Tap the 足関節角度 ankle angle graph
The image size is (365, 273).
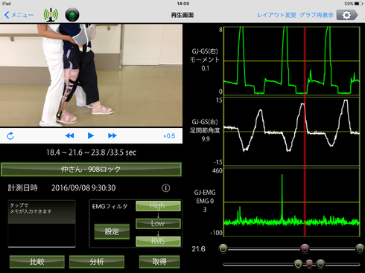(291, 132)
